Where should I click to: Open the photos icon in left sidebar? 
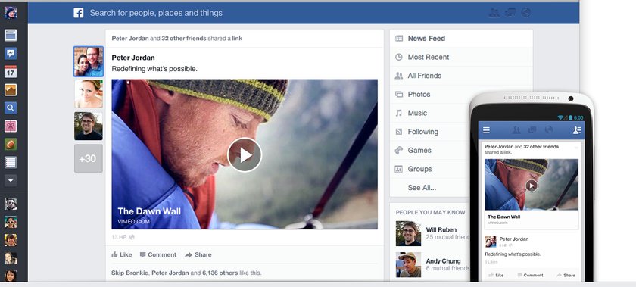[x=11, y=89]
